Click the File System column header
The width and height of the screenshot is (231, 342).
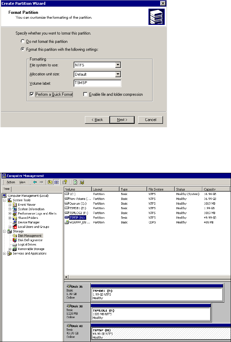(161, 189)
